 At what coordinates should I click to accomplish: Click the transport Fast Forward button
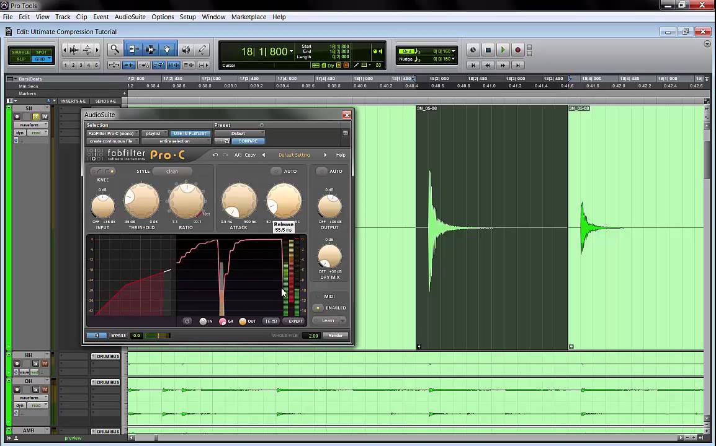tap(503, 65)
